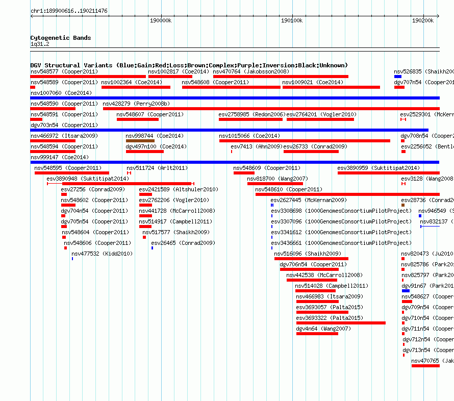Select nsv466972 (Itsara2009) label
This screenshot has width=454, height=401.
coord(64,136)
